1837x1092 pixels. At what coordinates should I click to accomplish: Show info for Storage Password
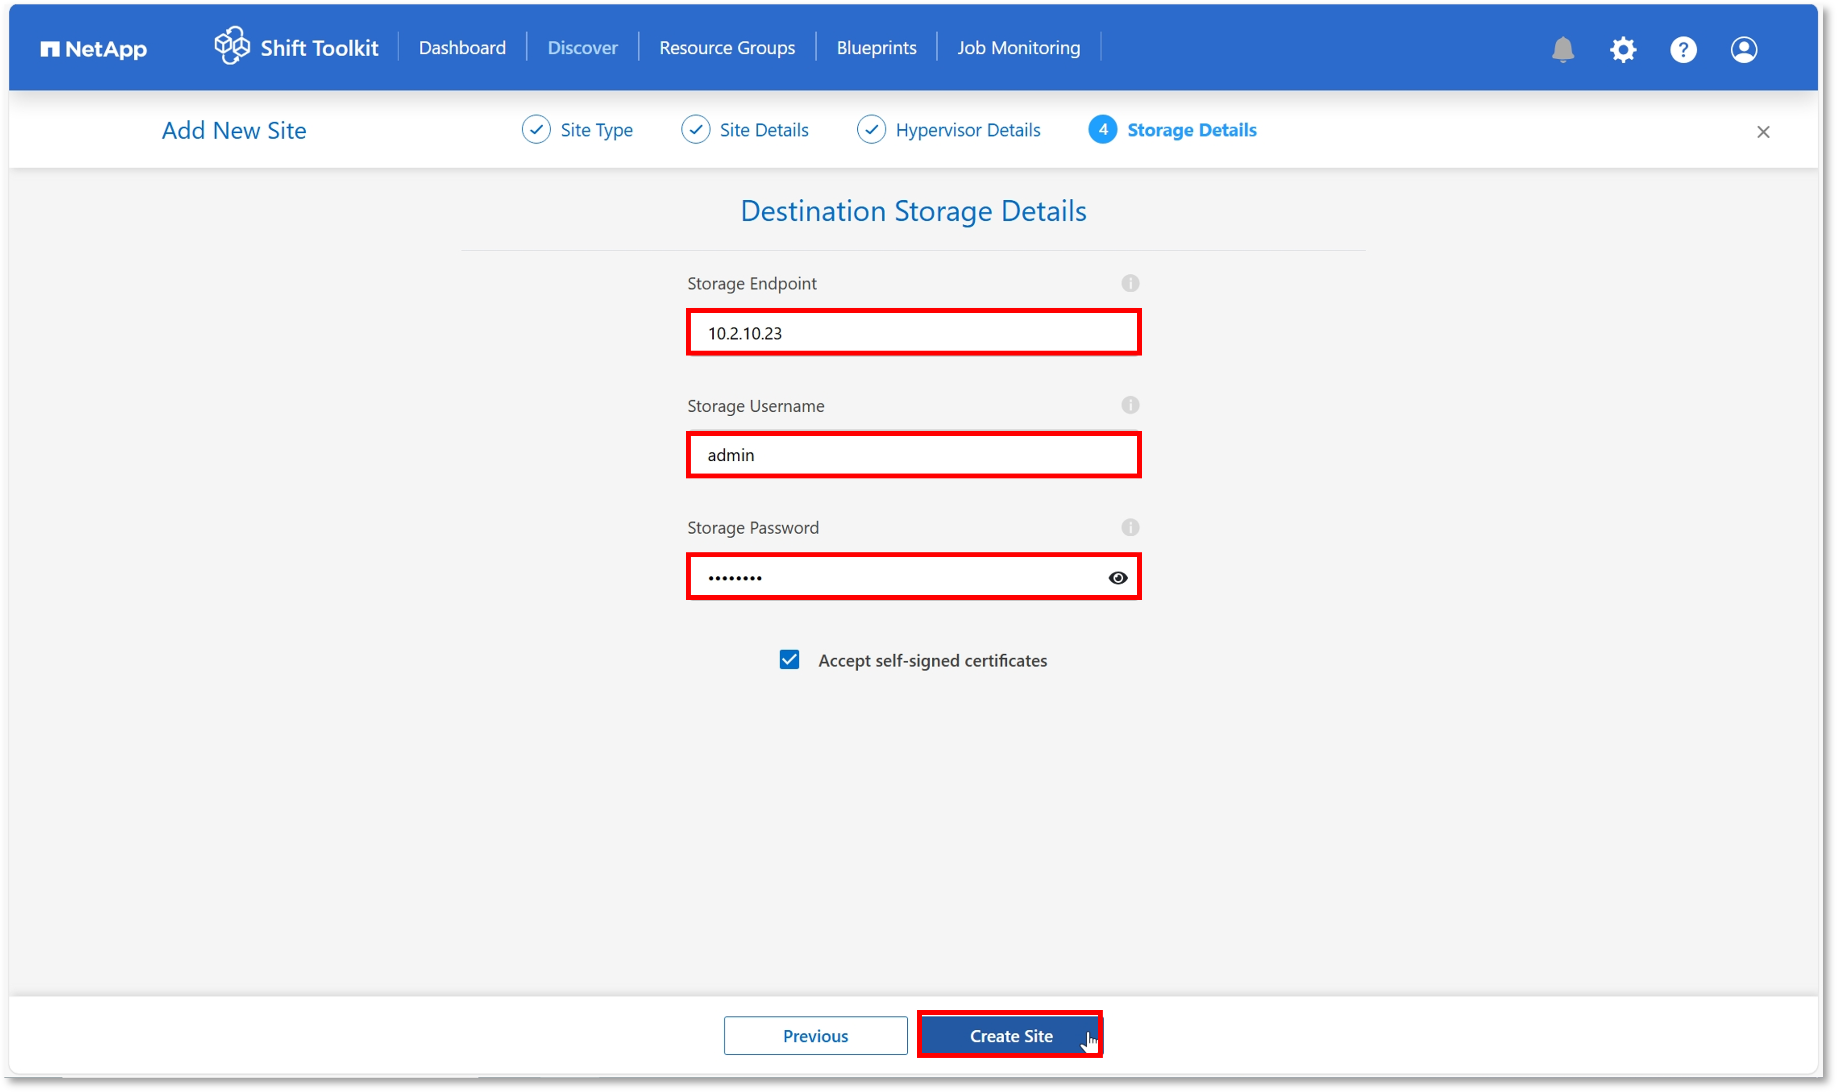point(1130,527)
